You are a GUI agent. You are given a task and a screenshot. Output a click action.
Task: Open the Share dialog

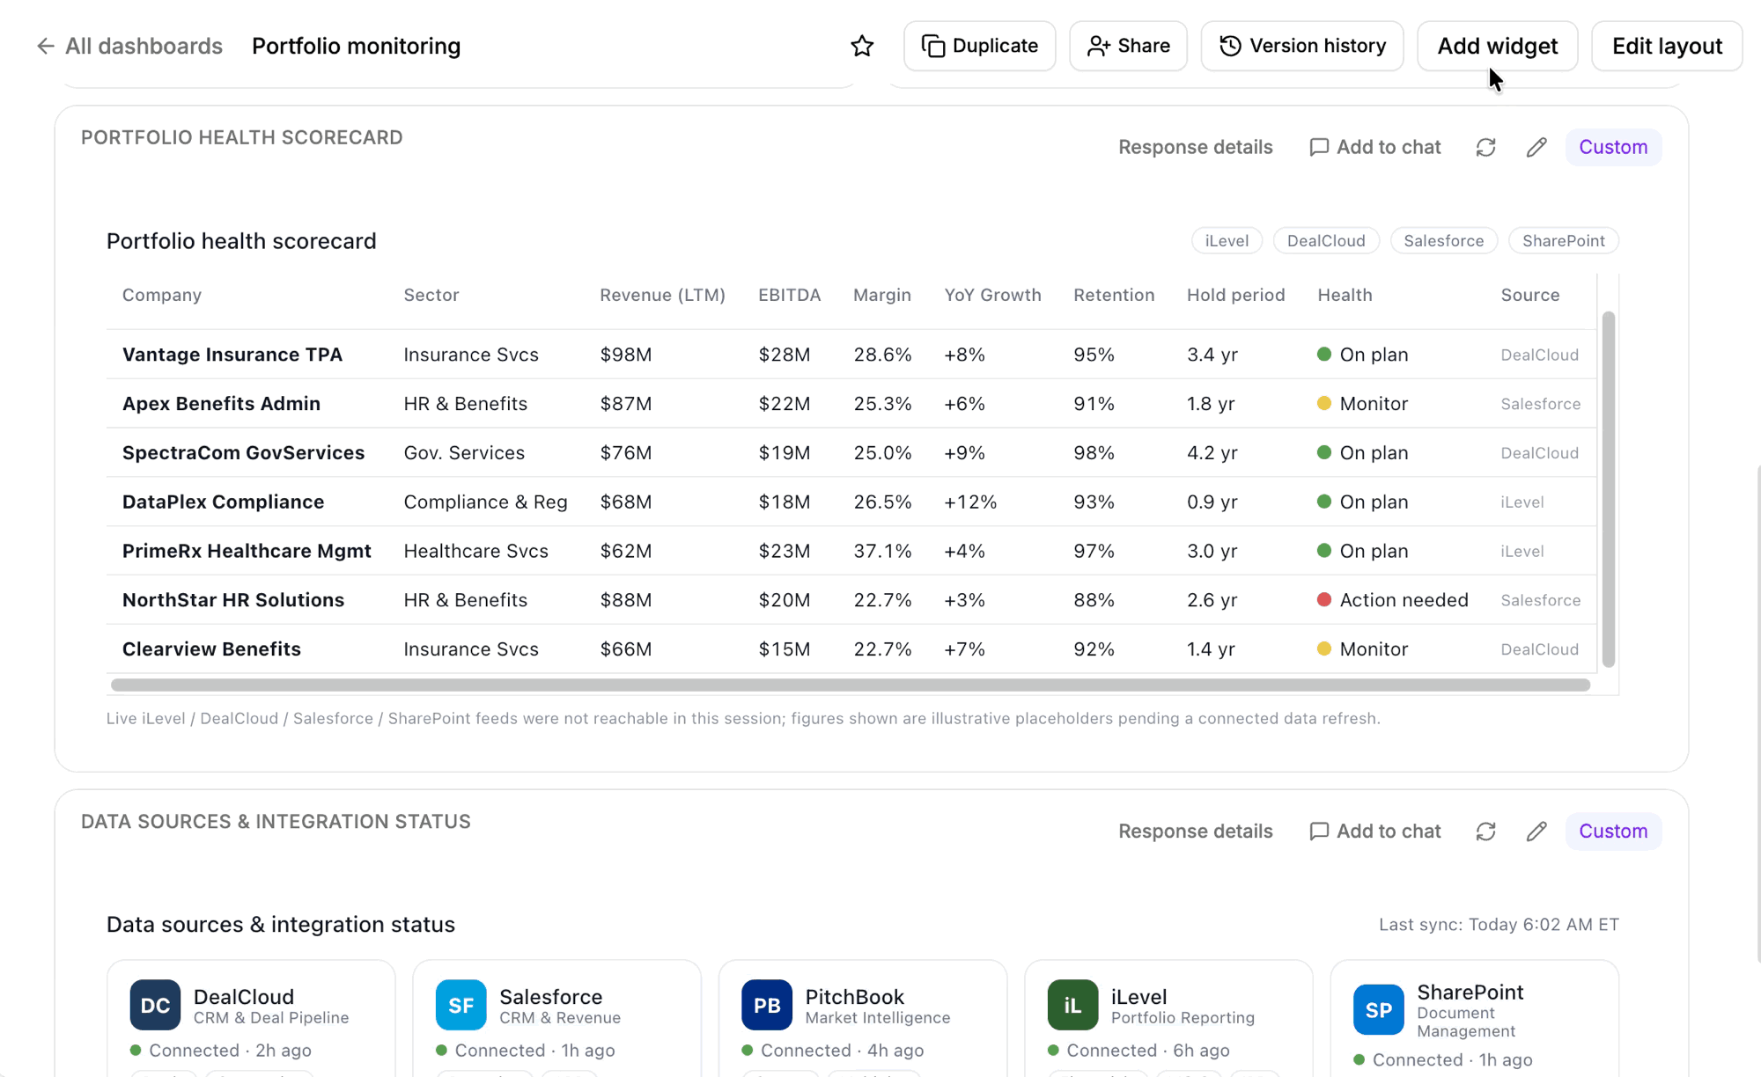click(x=1128, y=46)
